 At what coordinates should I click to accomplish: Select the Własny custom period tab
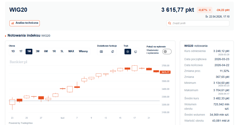tap(83, 51)
